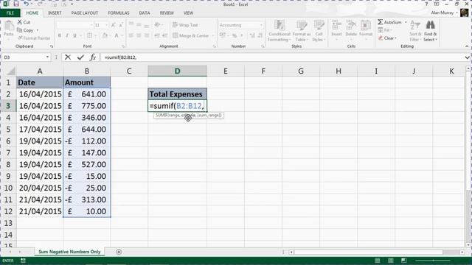Increase font size with large A
The height and width of the screenshot is (265, 472).
tap(113, 25)
